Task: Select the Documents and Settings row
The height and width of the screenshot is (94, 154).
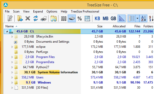Action: 79,42
